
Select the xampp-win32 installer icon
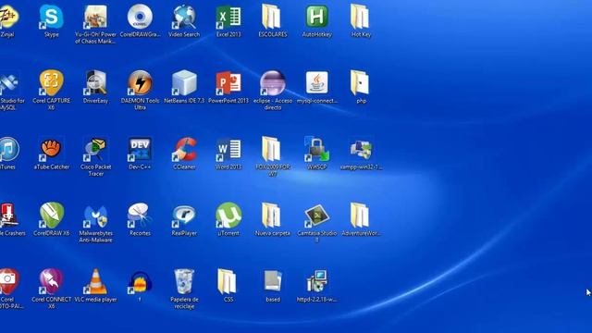click(361, 150)
